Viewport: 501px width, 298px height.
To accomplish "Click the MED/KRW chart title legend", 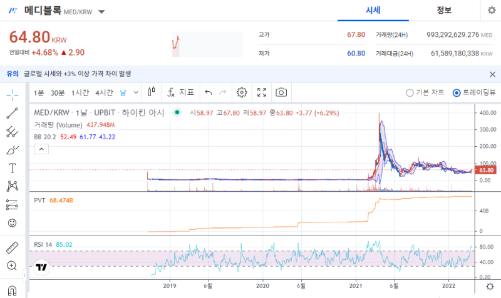I will click(x=99, y=112).
